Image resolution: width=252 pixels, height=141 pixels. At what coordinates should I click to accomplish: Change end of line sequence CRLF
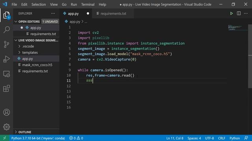(x=222, y=138)
